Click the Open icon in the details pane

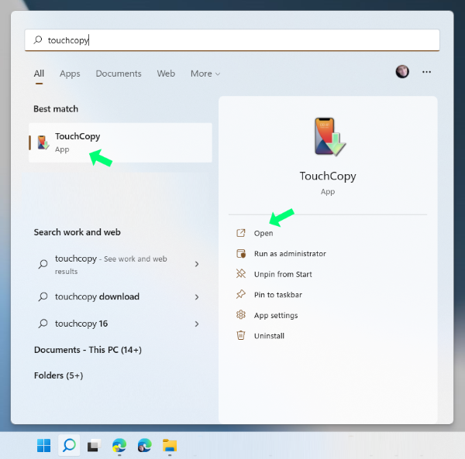point(241,233)
